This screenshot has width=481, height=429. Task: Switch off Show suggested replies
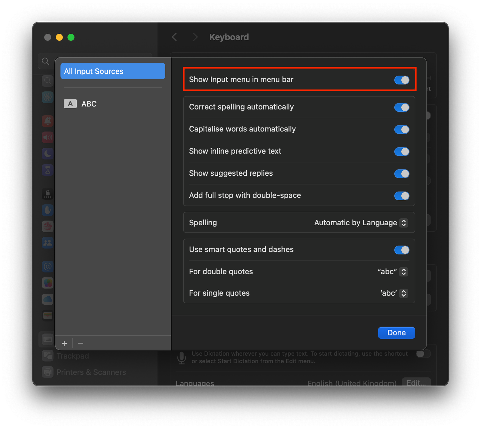click(x=402, y=174)
